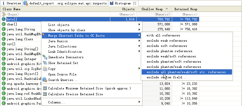Open the Java Collections submenu
242x106 pixels.
point(92,46)
